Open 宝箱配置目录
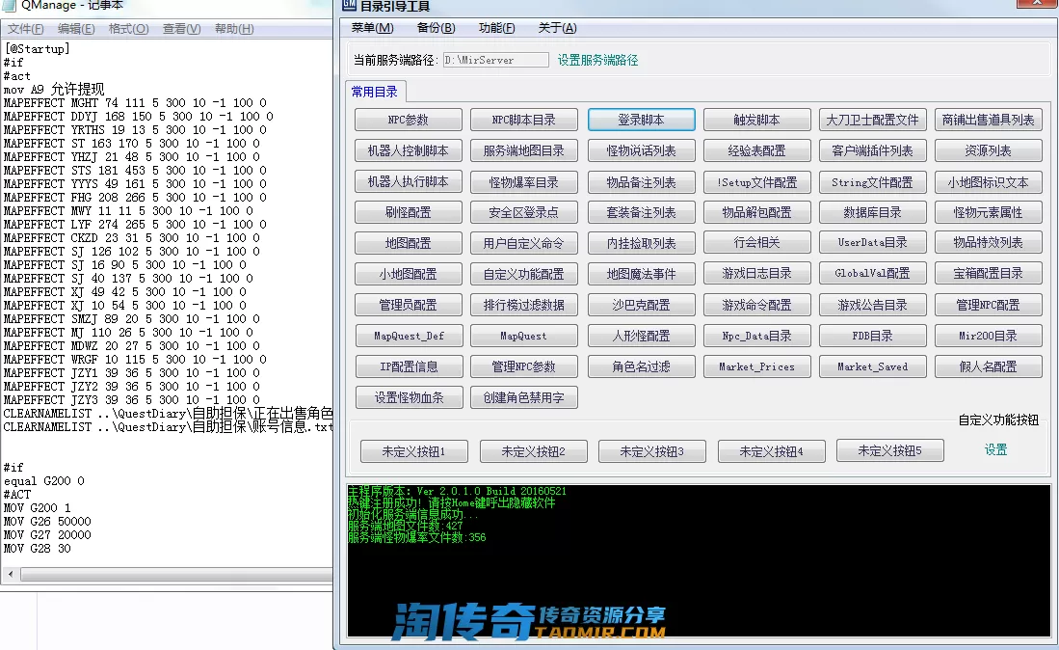 coord(989,274)
